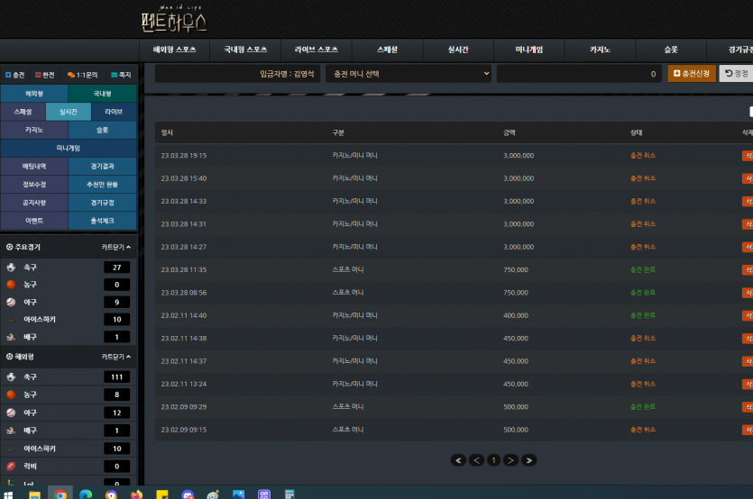Open the 쪽지 envelope messages link
Image resolution: width=753 pixels, height=499 pixels.
[115, 75]
